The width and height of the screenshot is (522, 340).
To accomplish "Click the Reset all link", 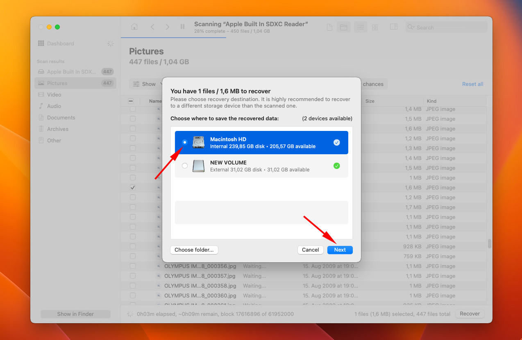I will [x=472, y=84].
